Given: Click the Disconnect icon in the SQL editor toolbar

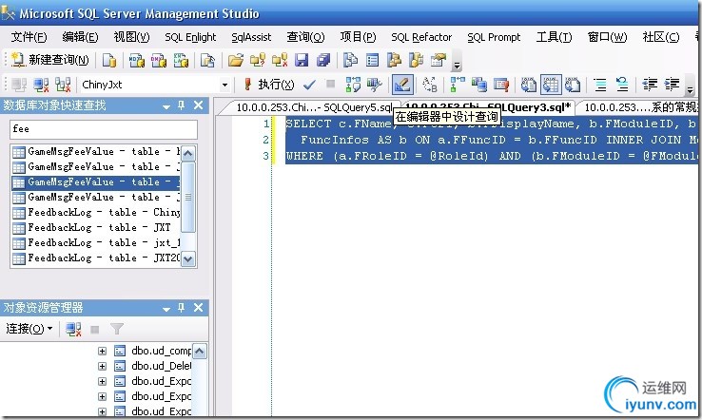Looking at the screenshot, I should pos(41,85).
